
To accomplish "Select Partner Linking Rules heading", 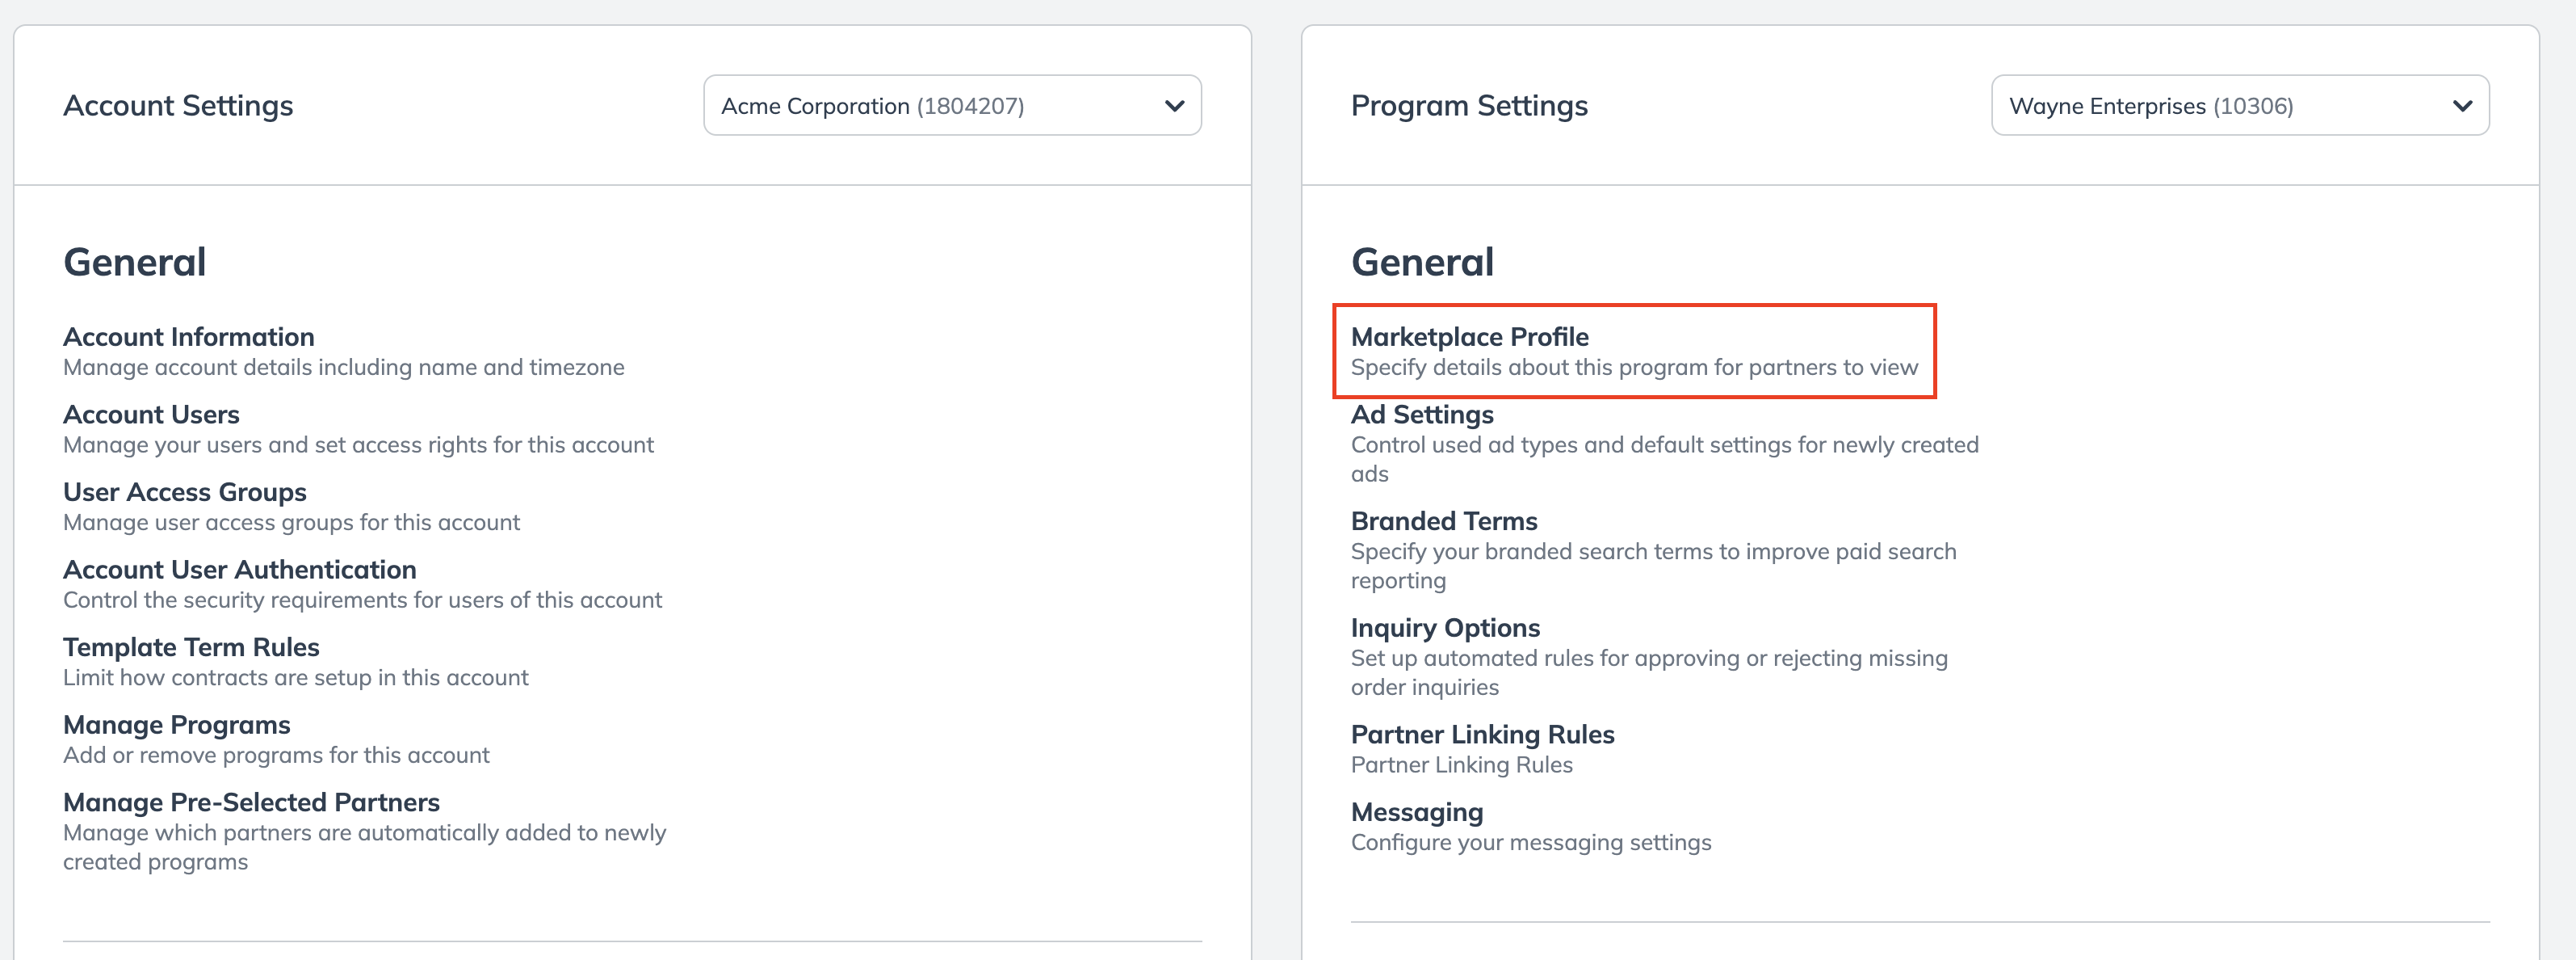I will pyautogui.click(x=1481, y=734).
